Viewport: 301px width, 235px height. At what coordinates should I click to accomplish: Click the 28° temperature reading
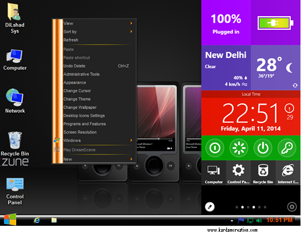tap(269, 64)
